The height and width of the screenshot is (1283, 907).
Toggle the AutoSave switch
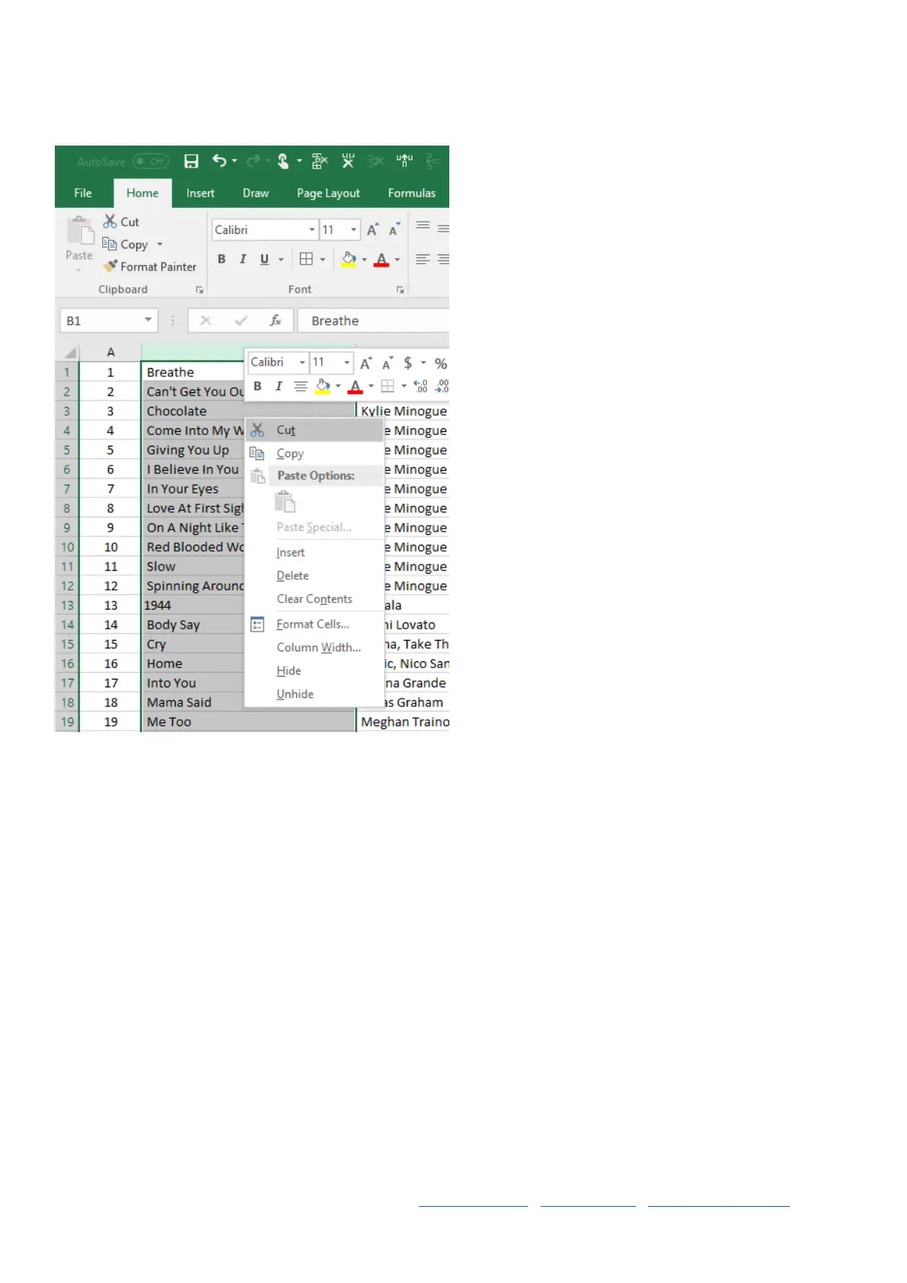point(150,162)
